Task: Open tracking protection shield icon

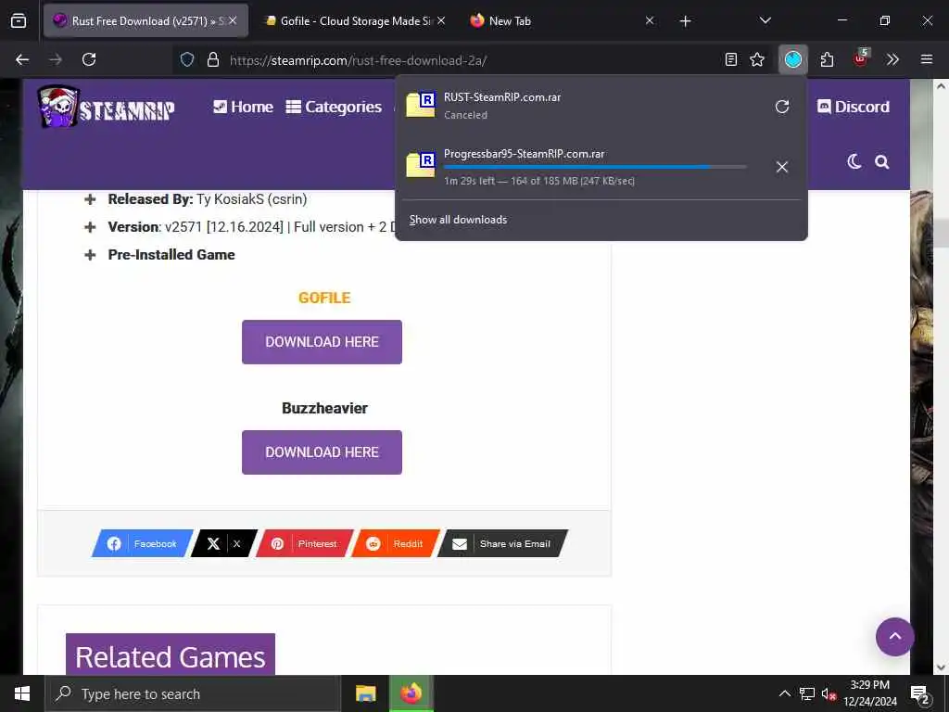Action: pyautogui.click(x=187, y=60)
